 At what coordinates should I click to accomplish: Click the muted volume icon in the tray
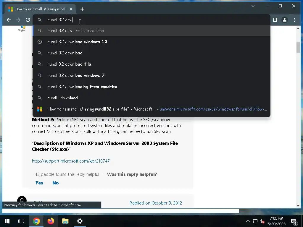point(262,221)
